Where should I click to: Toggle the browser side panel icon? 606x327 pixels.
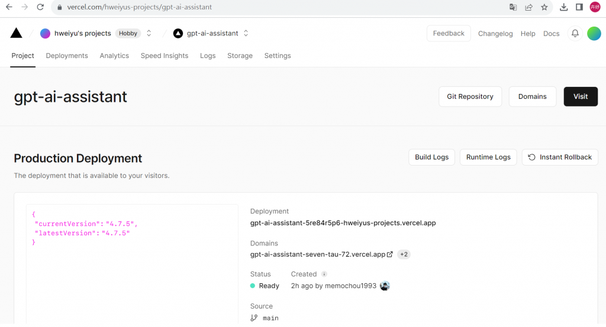click(x=579, y=7)
